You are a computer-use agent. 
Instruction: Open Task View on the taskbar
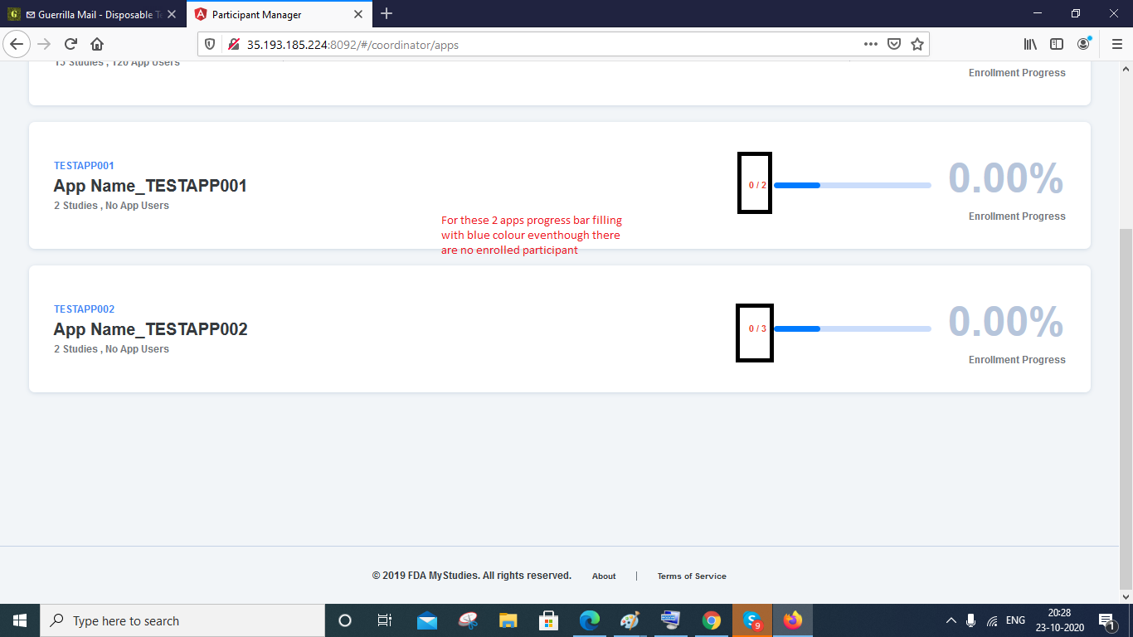pyautogui.click(x=384, y=620)
